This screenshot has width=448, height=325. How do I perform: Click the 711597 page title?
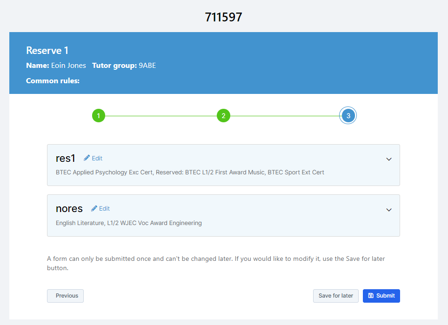click(224, 17)
